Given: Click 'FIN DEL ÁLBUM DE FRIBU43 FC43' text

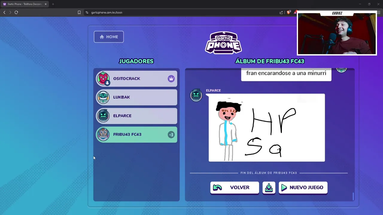Looking at the screenshot, I should point(269,173).
